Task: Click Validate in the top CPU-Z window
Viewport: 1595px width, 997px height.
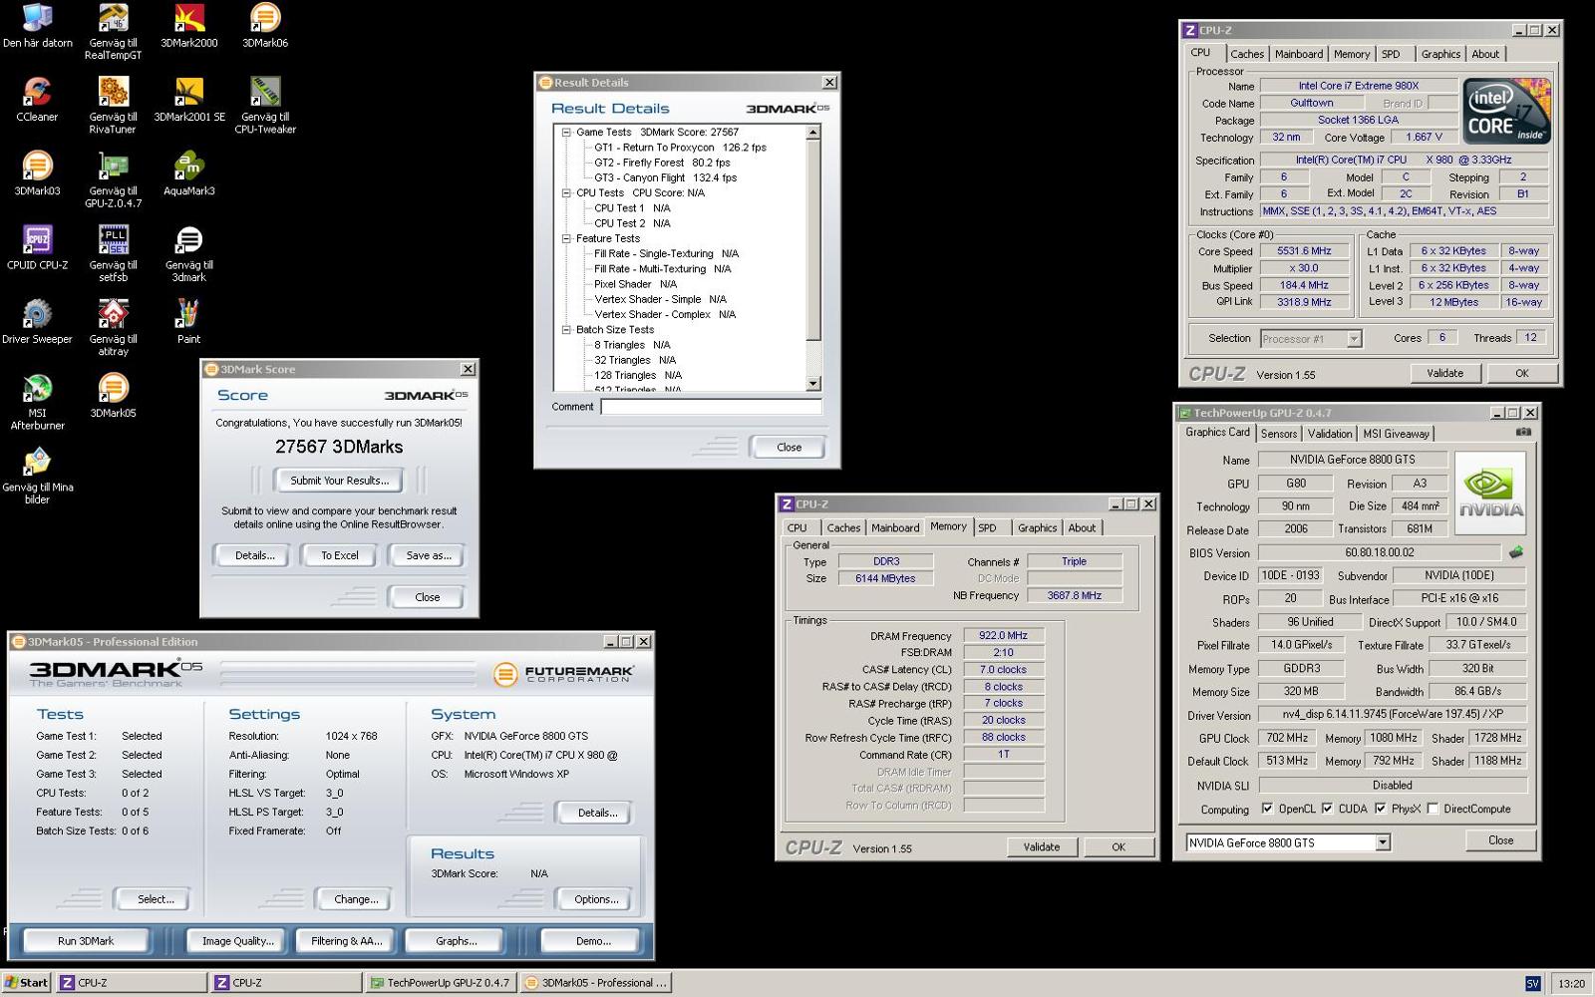Action: click(1444, 373)
